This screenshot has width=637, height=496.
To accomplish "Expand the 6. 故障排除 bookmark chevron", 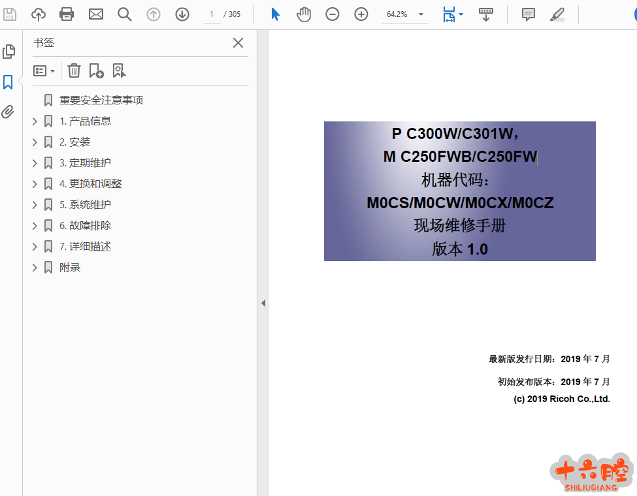I will click(x=35, y=226).
